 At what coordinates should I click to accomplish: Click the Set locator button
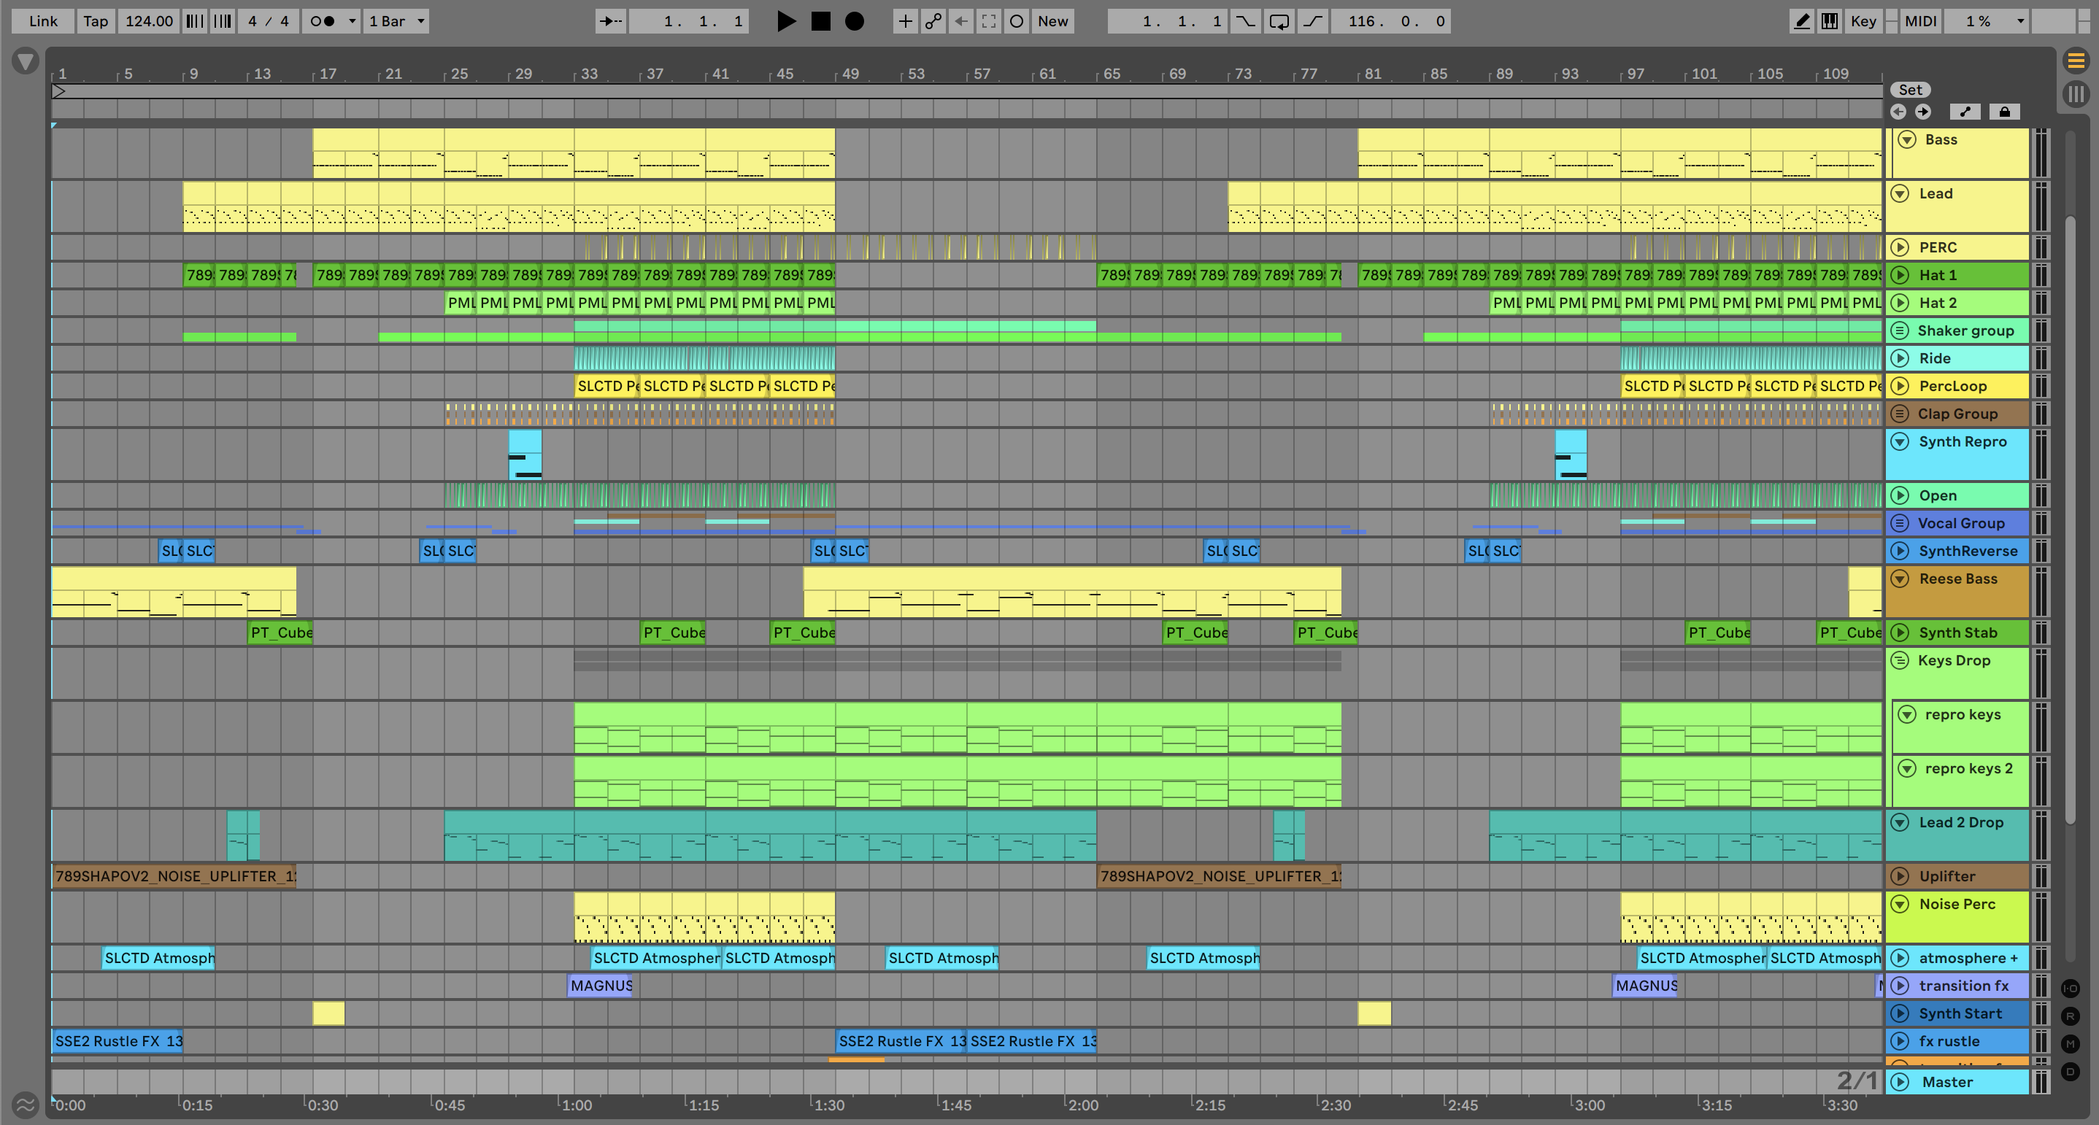click(1910, 90)
